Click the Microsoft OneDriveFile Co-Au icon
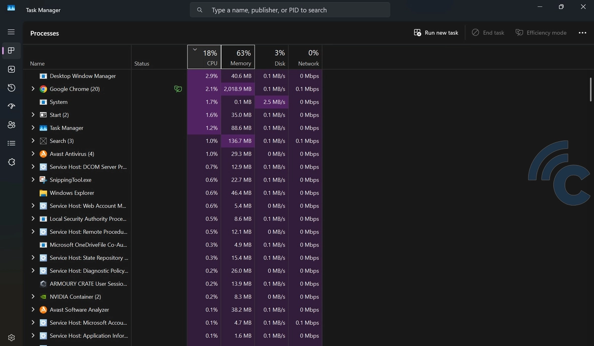 tap(43, 245)
